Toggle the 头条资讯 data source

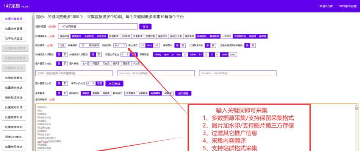pyautogui.click(x=89, y=36)
